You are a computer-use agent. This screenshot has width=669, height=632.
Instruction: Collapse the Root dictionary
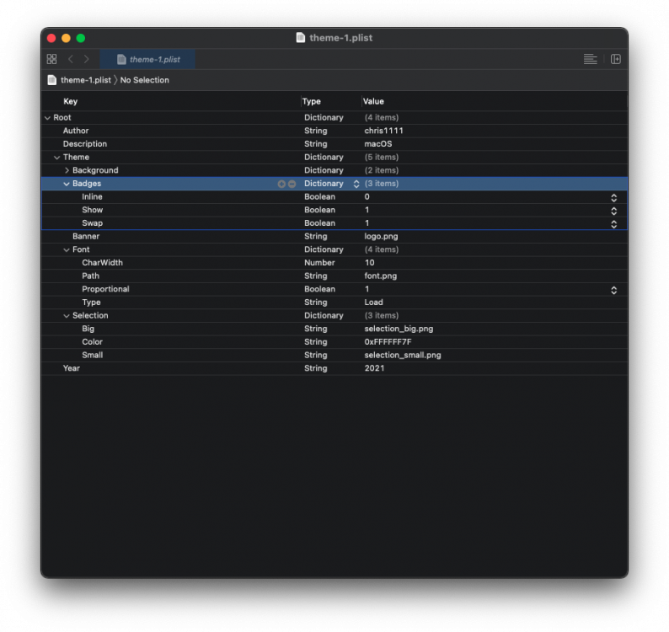(x=47, y=118)
